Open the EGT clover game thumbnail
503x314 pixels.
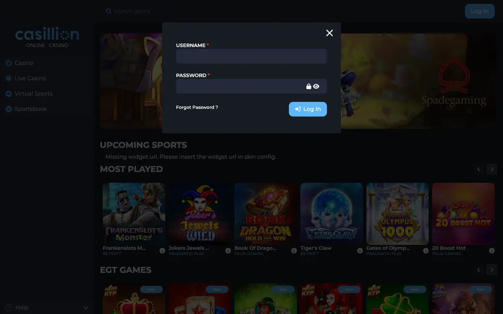point(397,299)
